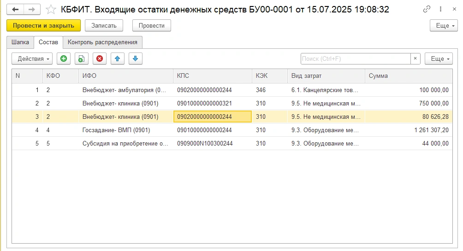Viewport: 463px width, 251px height.
Task: Select the Состав tab
Action: tap(48, 42)
